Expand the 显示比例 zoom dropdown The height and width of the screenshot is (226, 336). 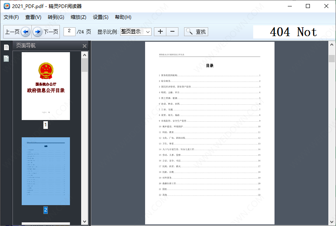[148, 32]
